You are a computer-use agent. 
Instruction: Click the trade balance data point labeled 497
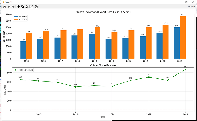[75, 87]
